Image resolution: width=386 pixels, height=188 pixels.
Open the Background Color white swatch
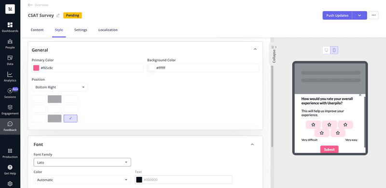[152, 68]
